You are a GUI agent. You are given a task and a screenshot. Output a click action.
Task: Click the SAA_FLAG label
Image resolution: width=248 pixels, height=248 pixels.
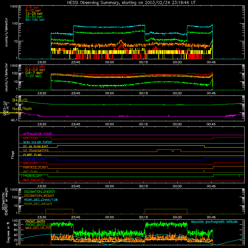tap(30, 163)
